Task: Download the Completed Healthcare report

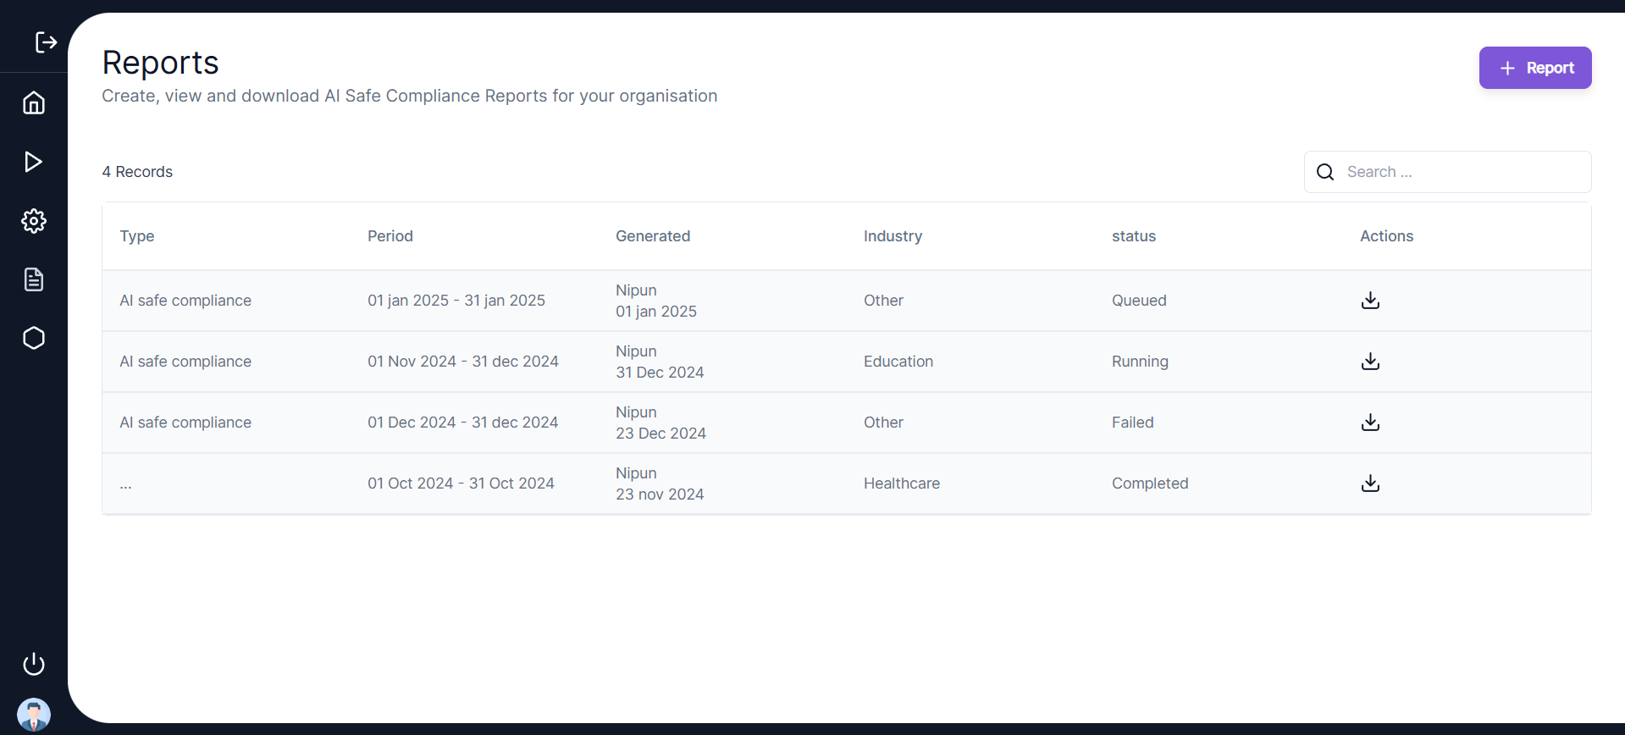Action: (x=1370, y=484)
